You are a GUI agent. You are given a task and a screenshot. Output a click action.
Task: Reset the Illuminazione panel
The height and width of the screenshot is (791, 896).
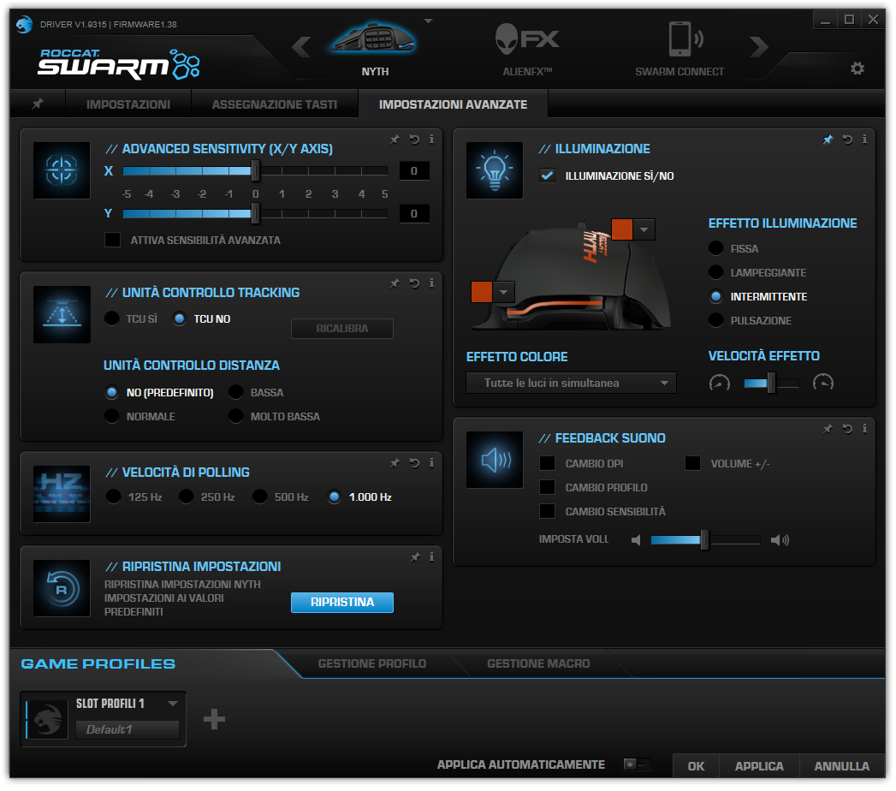(x=847, y=140)
